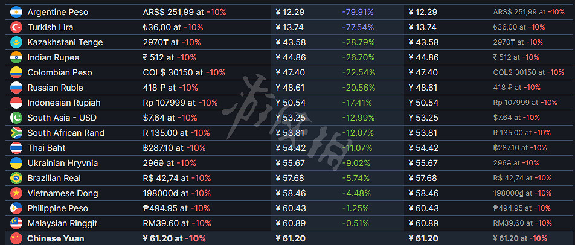Click the India flag icon
Viewport: 575px width, 245px height.
click(16, 57)
